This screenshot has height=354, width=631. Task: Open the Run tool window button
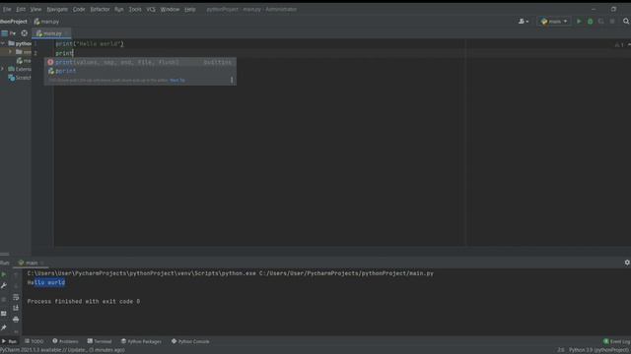9,341
